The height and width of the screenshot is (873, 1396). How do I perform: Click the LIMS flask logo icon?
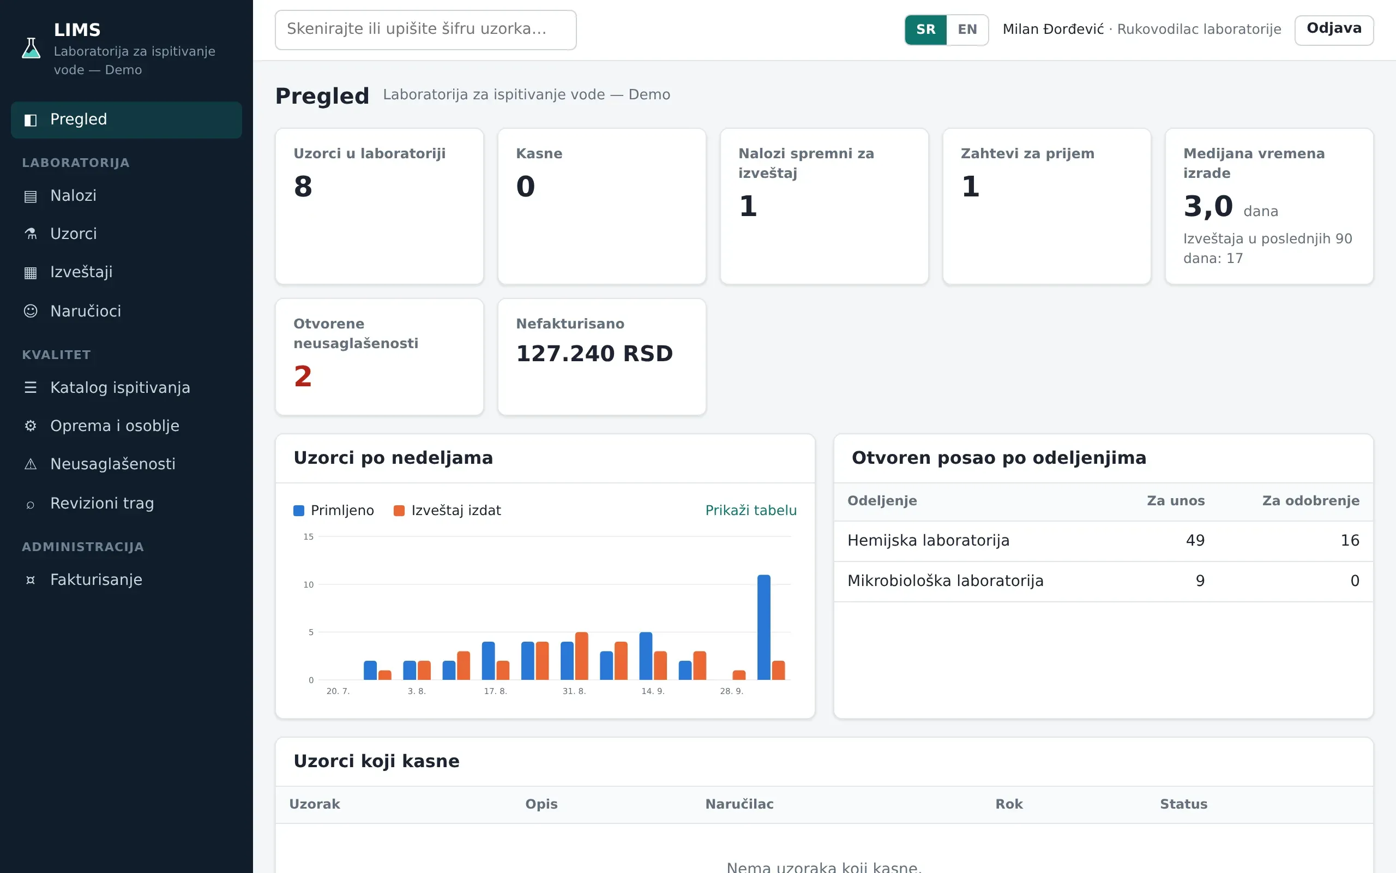click(x=31, y=48)
